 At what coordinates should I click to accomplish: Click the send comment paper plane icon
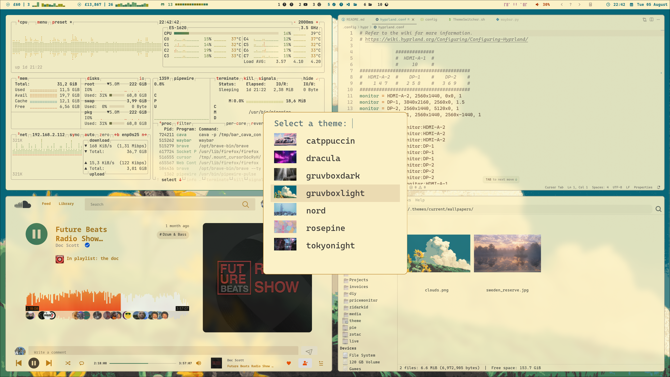(x=309, y=352)
